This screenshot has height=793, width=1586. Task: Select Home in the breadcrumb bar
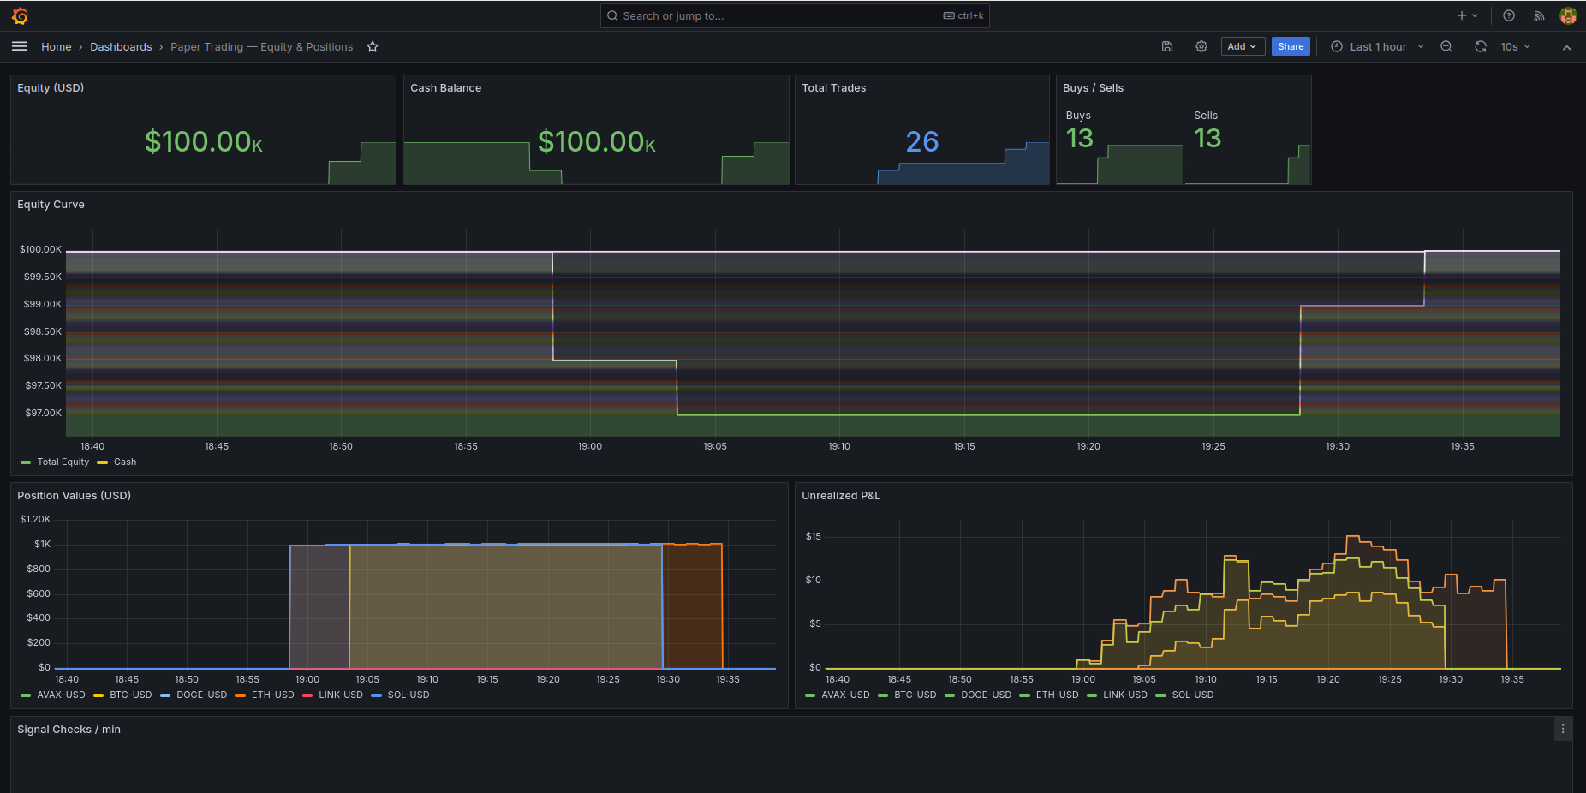57,46
